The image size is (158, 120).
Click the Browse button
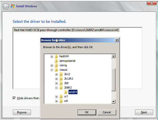(22, 112)
